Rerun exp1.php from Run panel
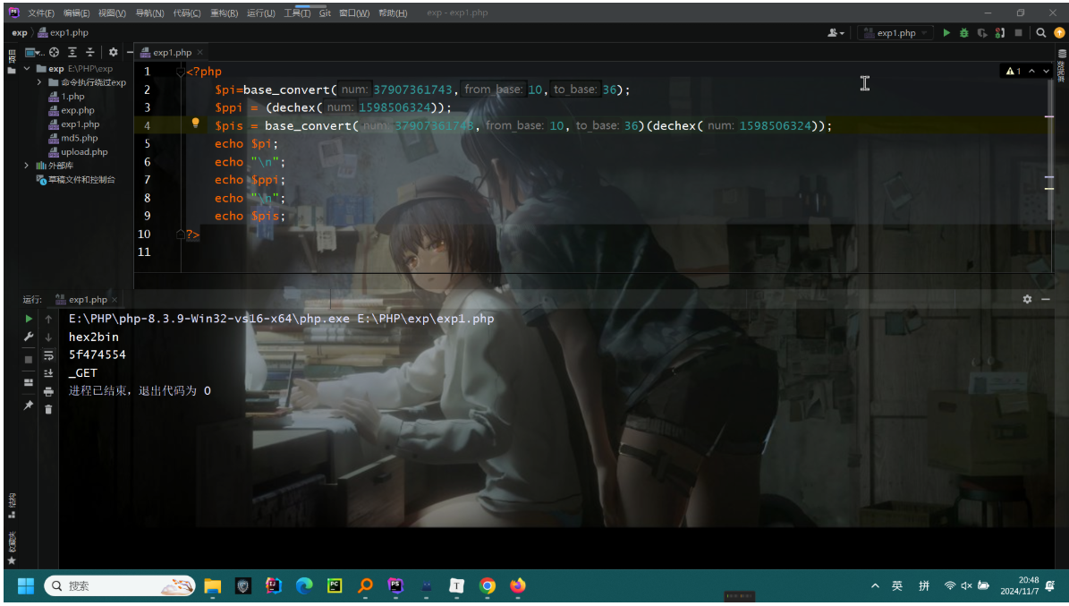1069x606 pixels. pyautogui.click(x=29, y=319)
